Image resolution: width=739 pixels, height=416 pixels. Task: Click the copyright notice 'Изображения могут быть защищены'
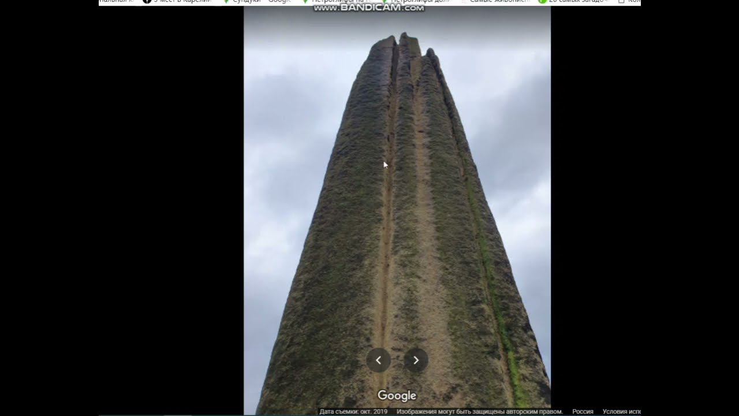[x=479, y=411]
